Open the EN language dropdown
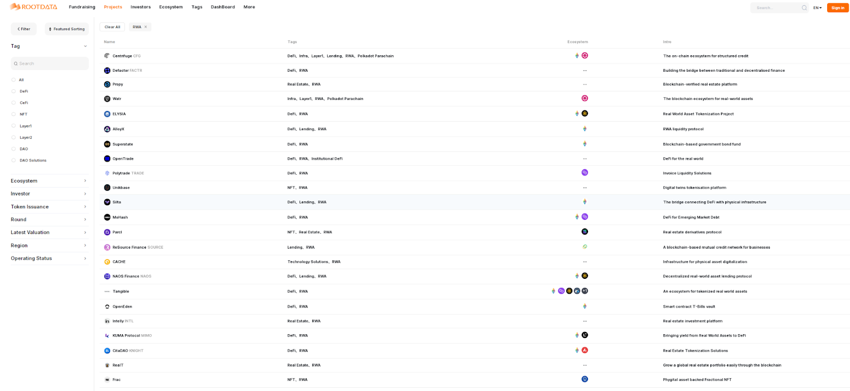This screenshot has height=391, width=850. [x=817, y=8]
